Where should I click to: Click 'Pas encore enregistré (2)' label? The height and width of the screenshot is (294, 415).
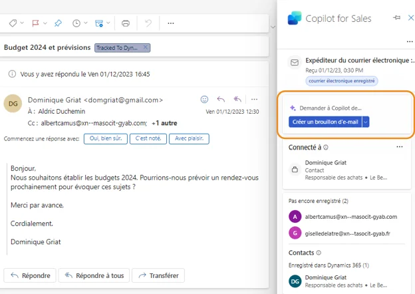[x=319, y=201]
